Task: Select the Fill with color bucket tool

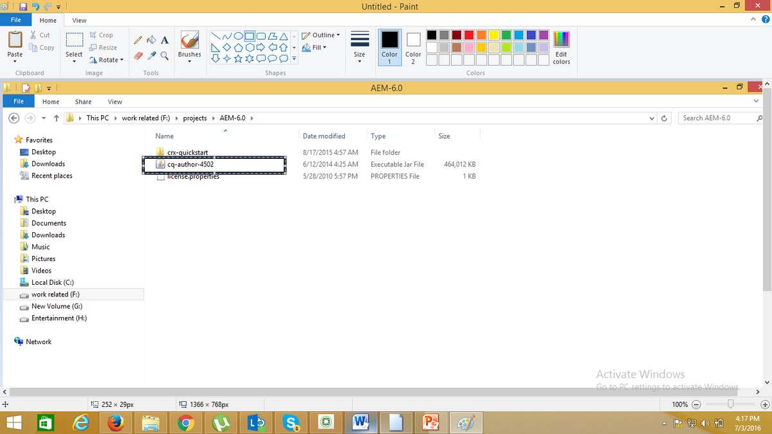Action: (x=151, y=40)
